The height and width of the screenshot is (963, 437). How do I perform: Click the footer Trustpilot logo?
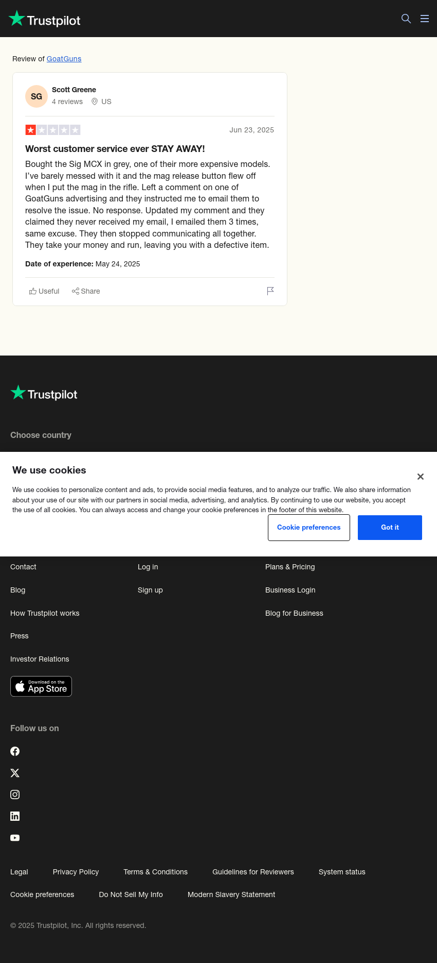pyautogui.click(x=44, y=394)
